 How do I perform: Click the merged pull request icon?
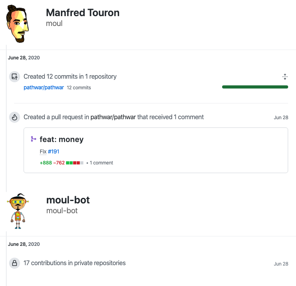coord(33,139)
